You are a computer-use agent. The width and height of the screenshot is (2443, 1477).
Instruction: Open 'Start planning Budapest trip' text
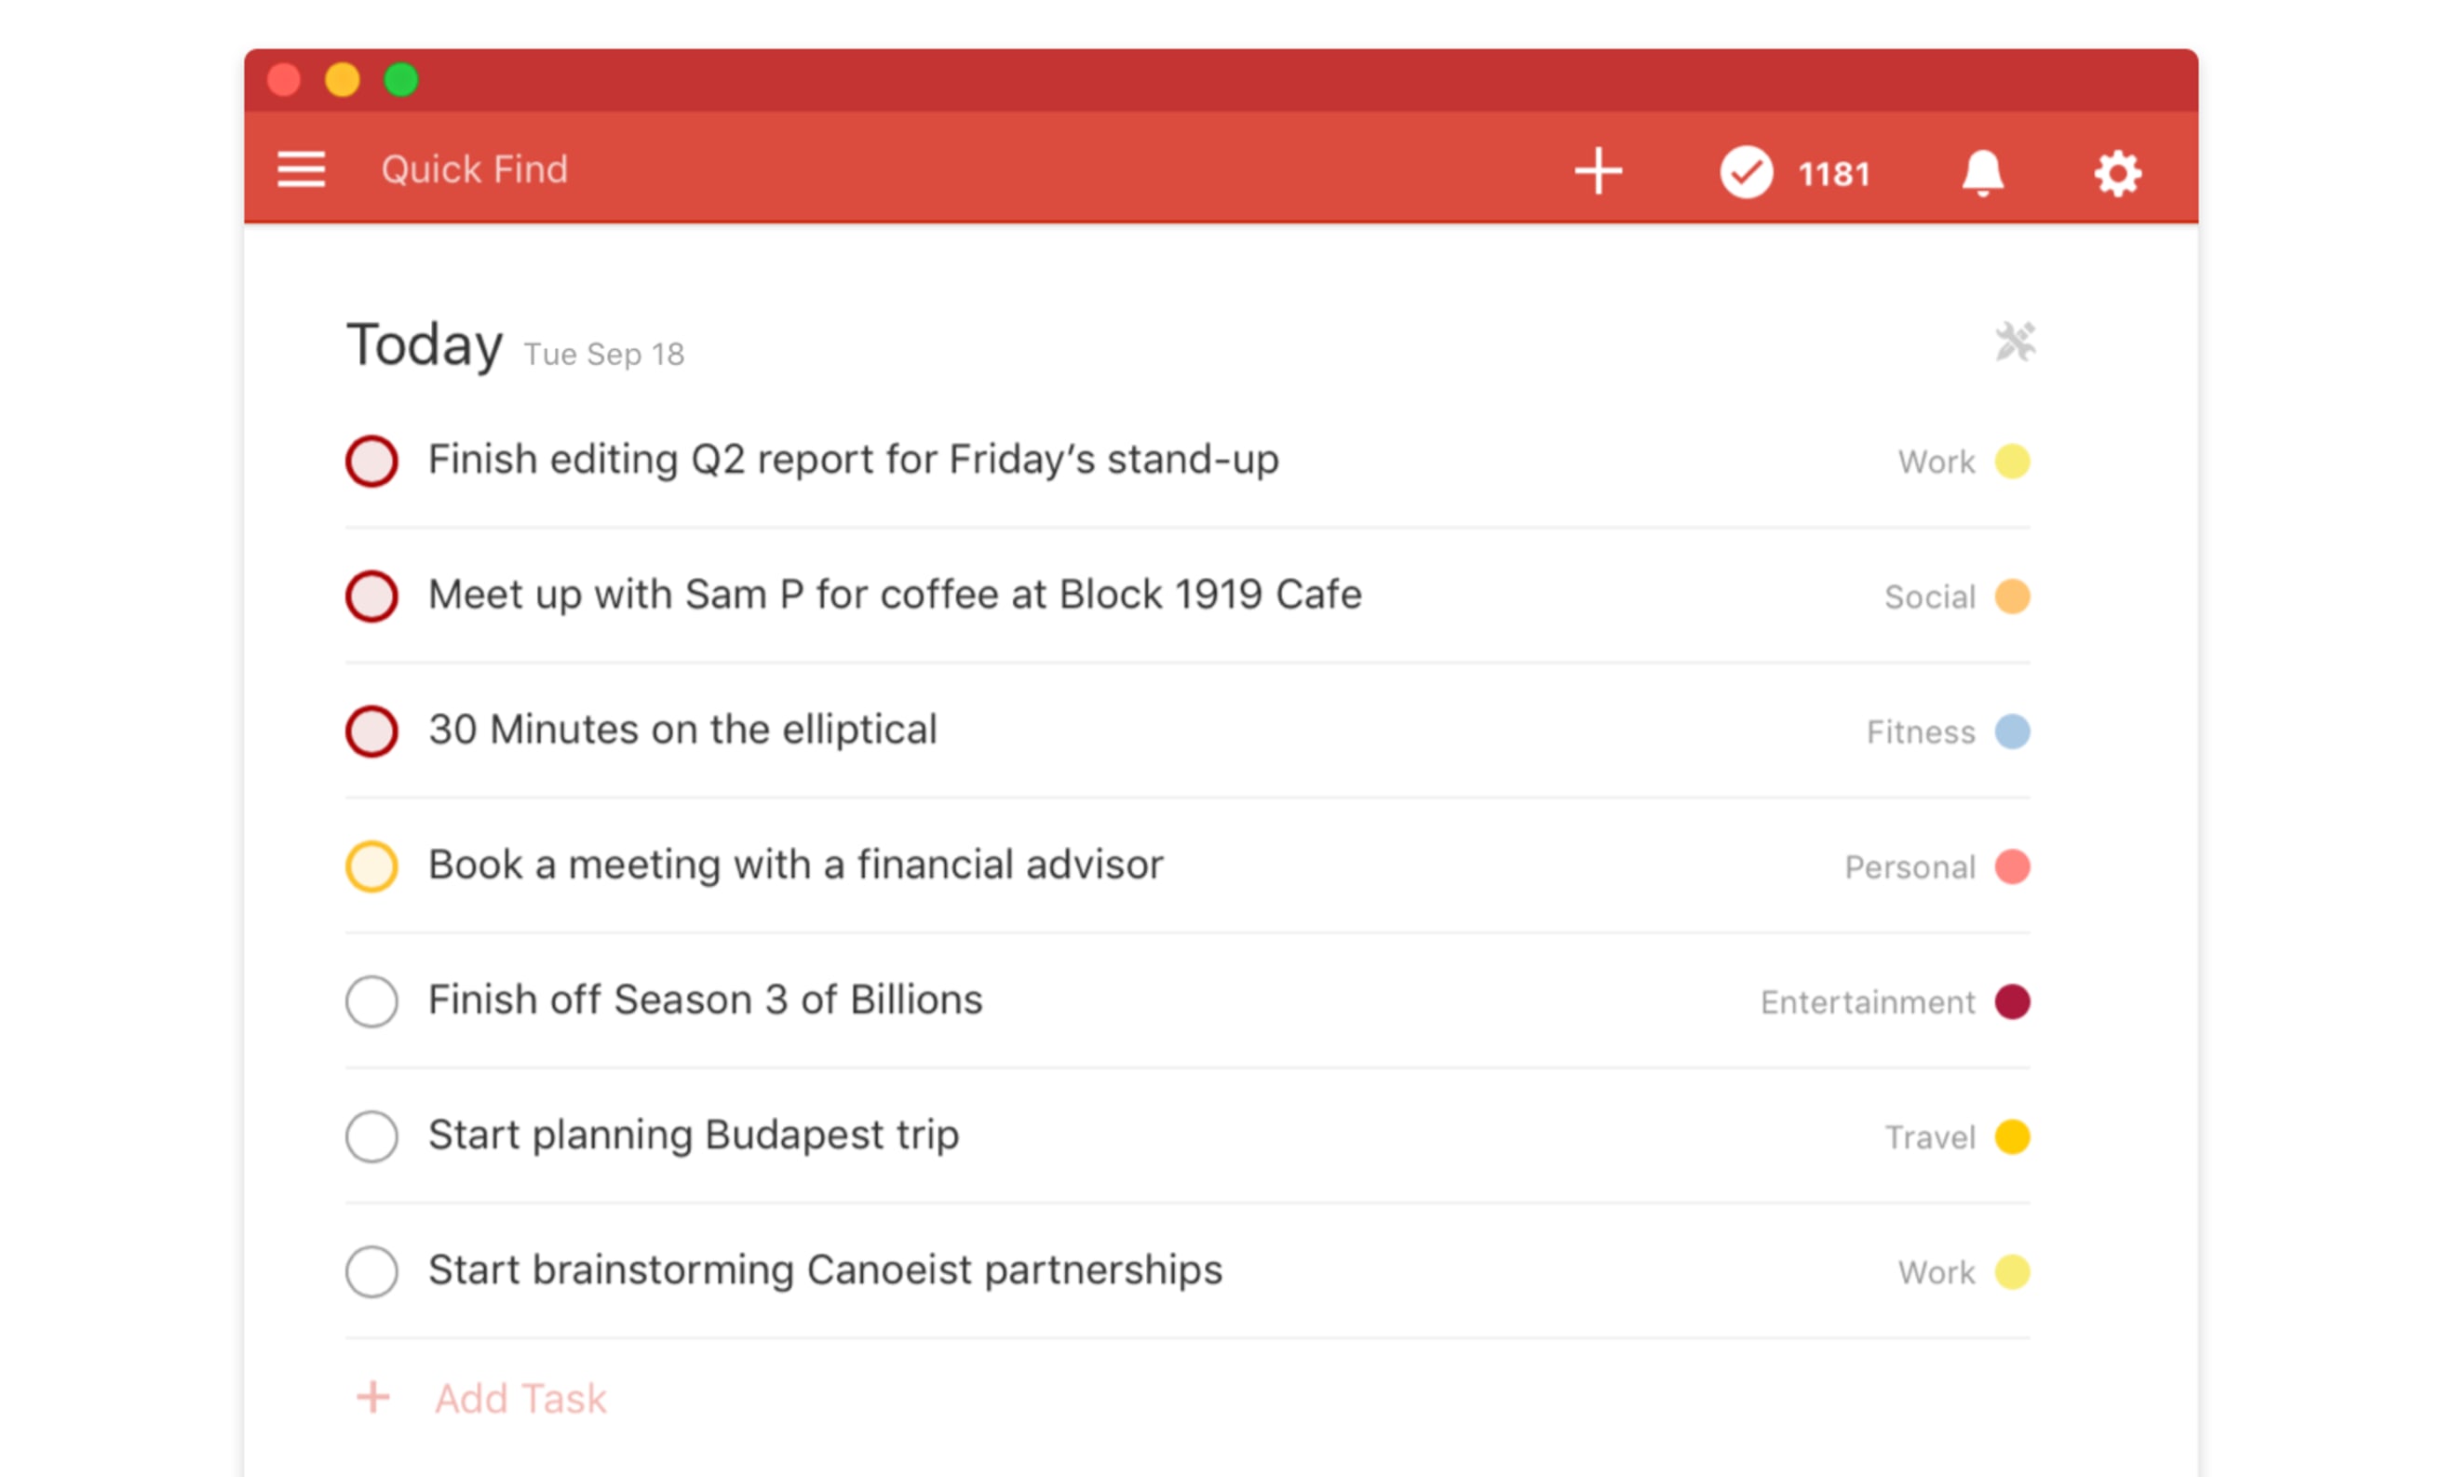tap(693, 1135)
